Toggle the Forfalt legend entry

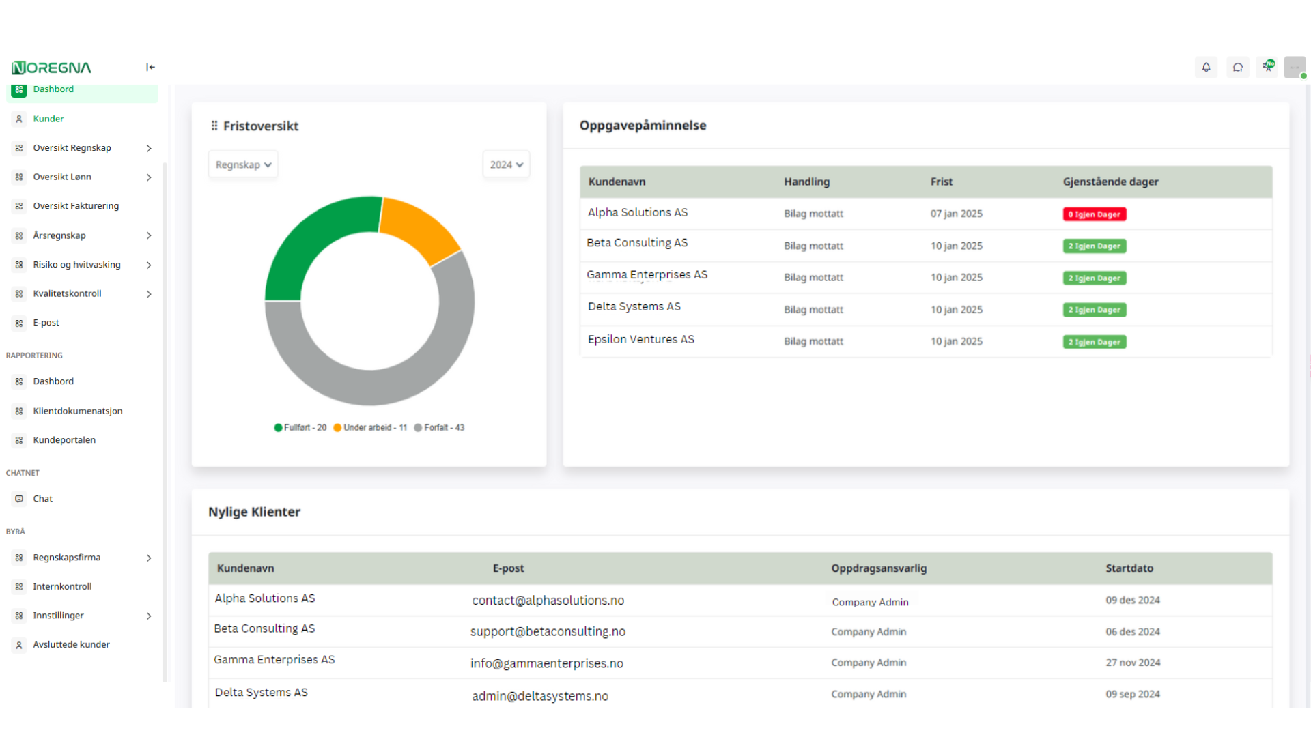[x=439, y=428]
